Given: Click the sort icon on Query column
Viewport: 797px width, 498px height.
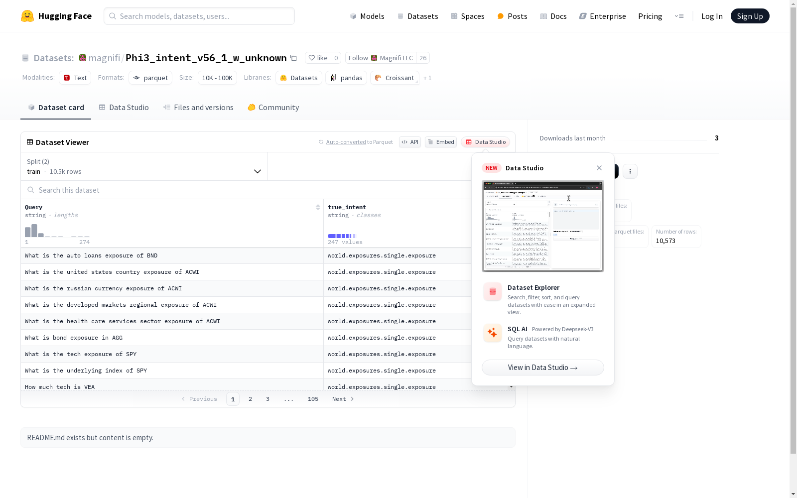Looking at the screenshot, I should pos(318,207).
